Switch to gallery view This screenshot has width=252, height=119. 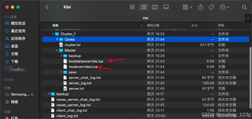tap(166, 7)
